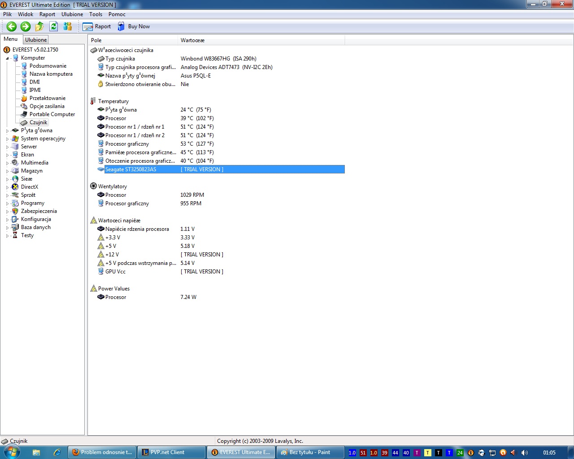Open the Windows Start menu orb
This screenshot has width=574, height=459.
coord(12,452)
